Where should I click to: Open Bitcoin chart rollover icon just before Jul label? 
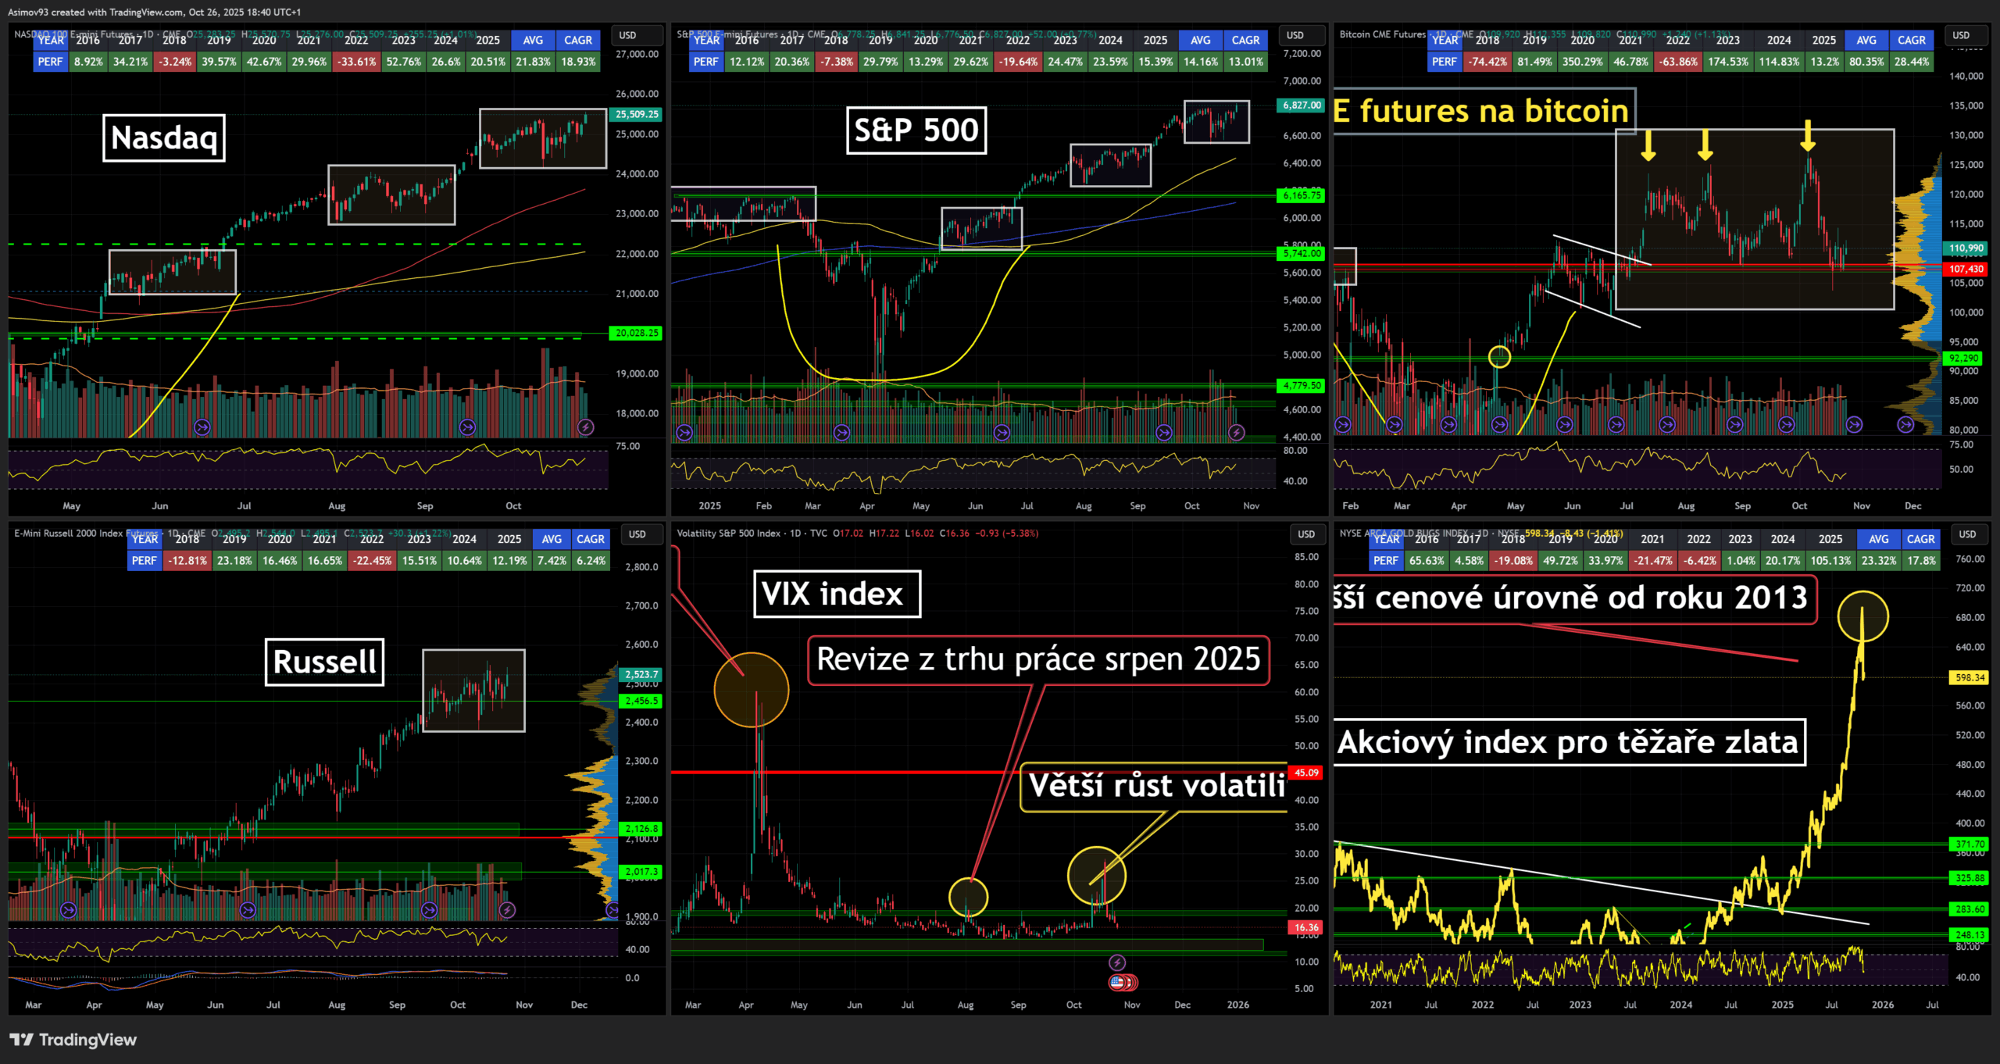pyautogui.click(x=1616, y=424)
